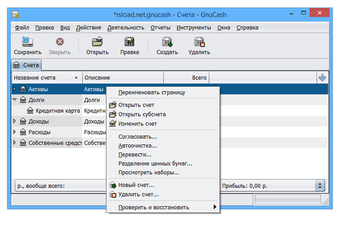Click the bank icon beside Долги

23,100
